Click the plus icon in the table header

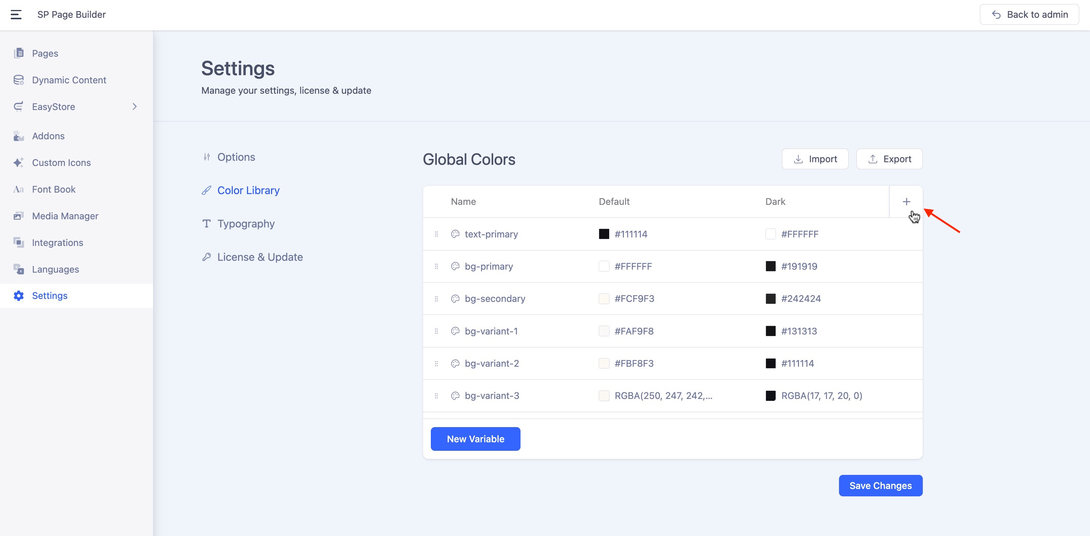(x=906, y=202)
